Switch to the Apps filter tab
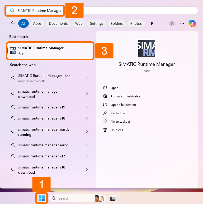This screenshot has width=203, height=204. pyautogui.click(x=37, y=23)
